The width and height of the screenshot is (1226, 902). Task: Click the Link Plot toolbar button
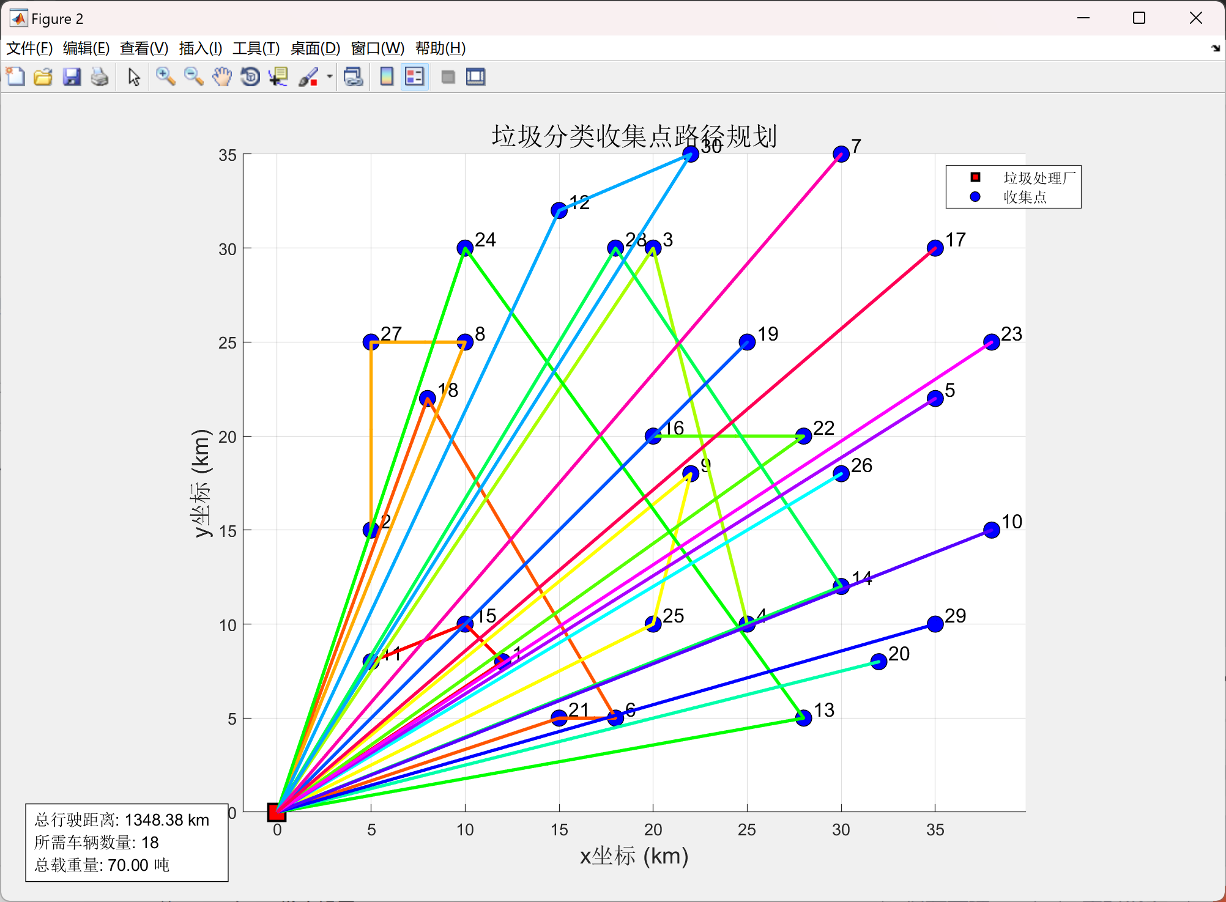(x=354, y=77)
